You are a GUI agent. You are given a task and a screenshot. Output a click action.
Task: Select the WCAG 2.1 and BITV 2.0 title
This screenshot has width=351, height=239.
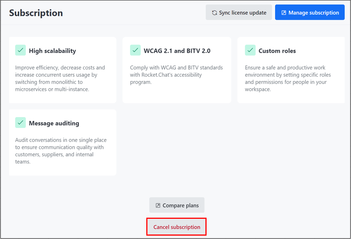pyautogui.click(x=177, y=51)
